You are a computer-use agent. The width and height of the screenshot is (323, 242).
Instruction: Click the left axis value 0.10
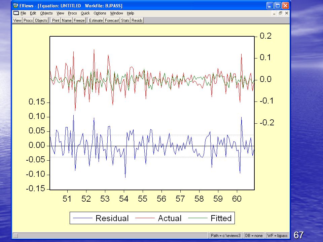click(37, 116)
